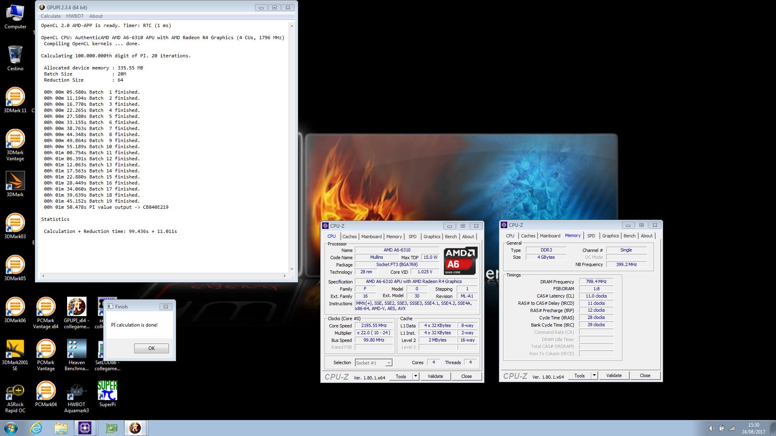Open the About menu in GPUPI
The height and width of the screenshot is (436, 776).
tap(96, 16)
